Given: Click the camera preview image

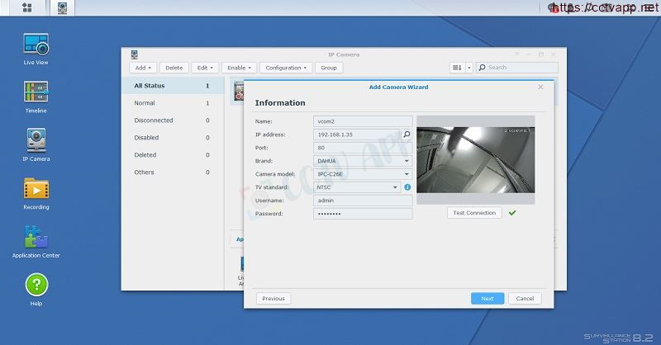Looking at the screenshot, I should [475, 160].
